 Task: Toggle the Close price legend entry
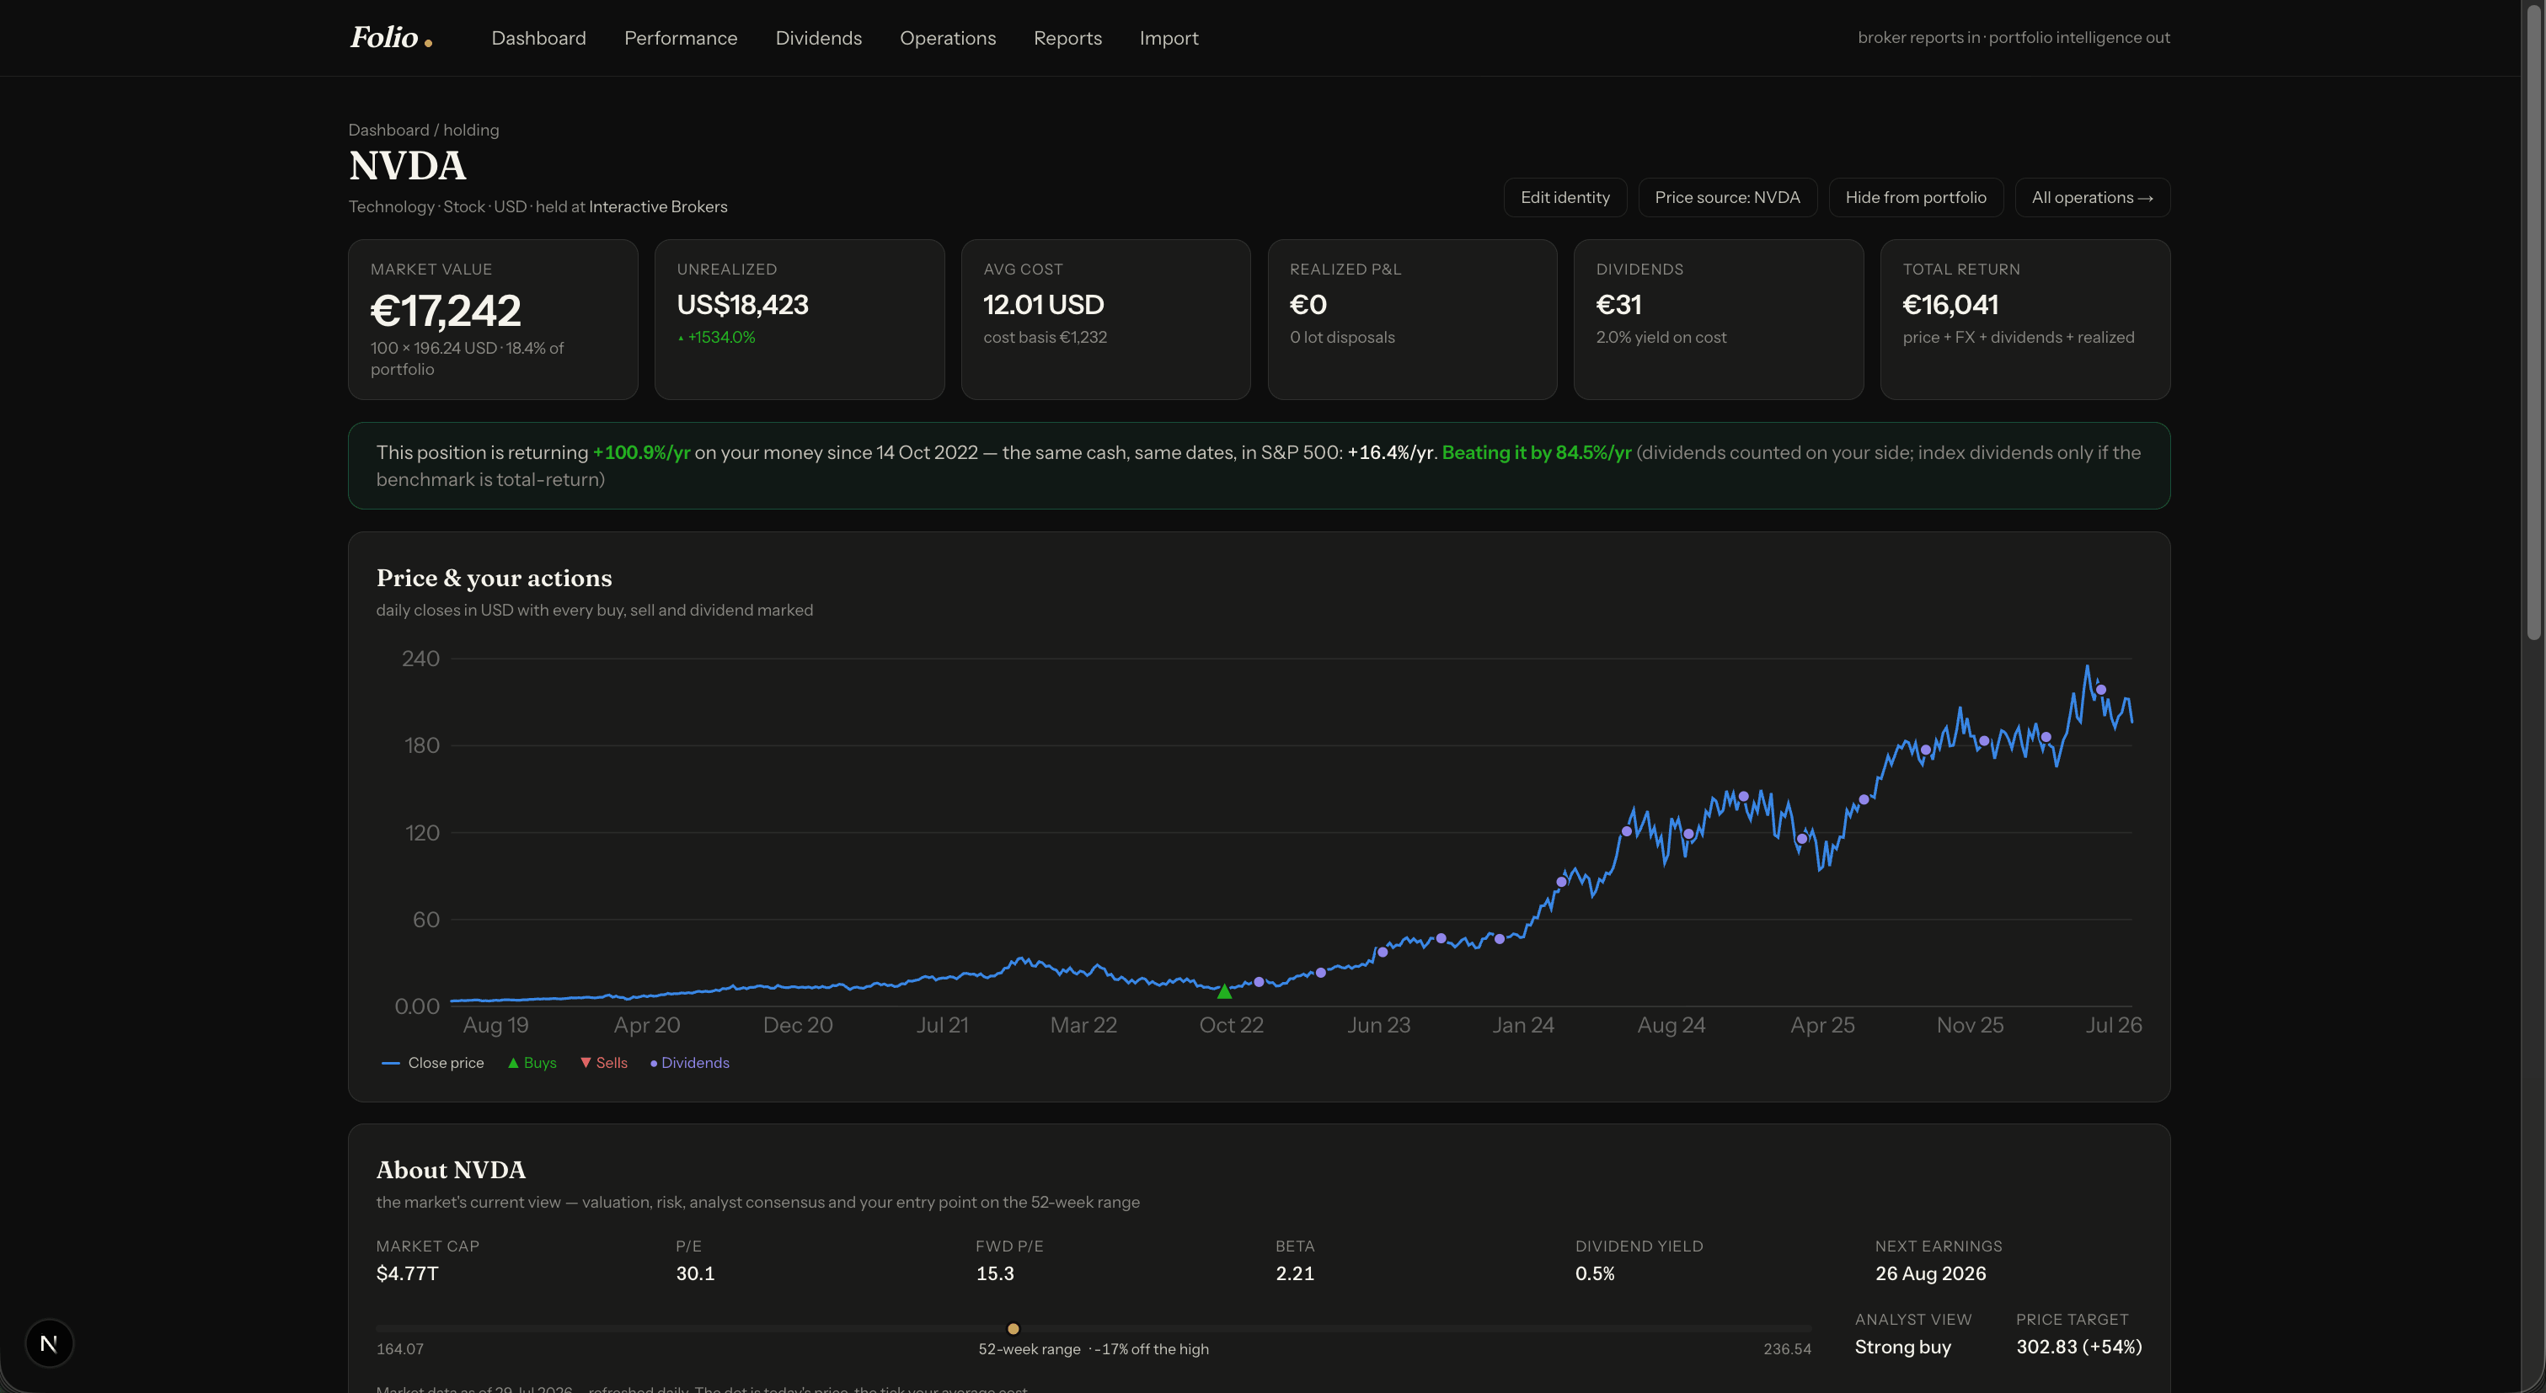coord(433,1063)
